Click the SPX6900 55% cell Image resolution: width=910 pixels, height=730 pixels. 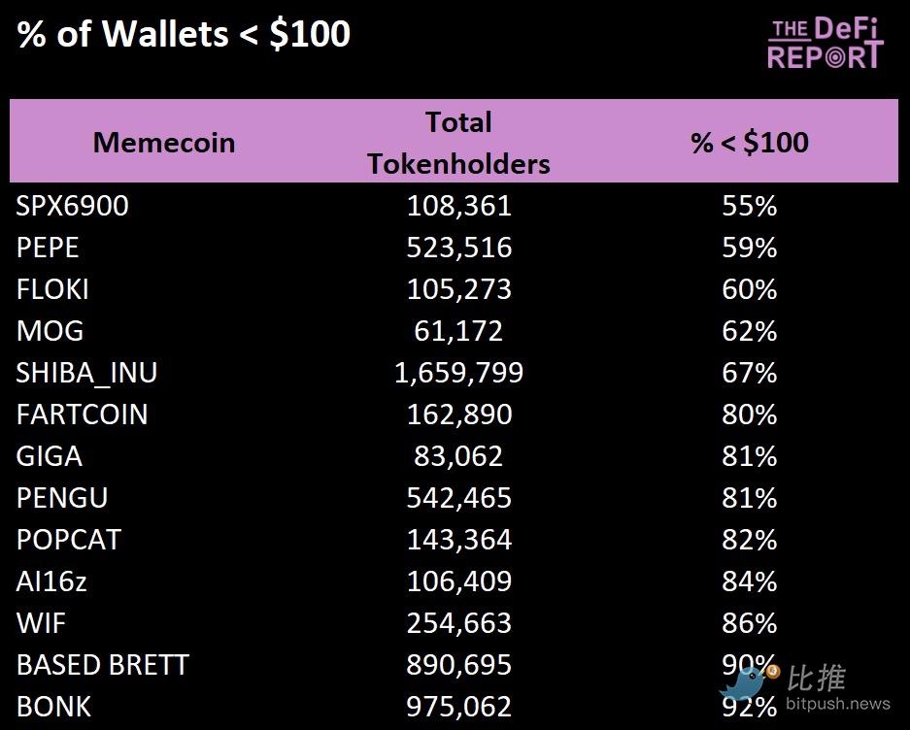coord(749,206)
